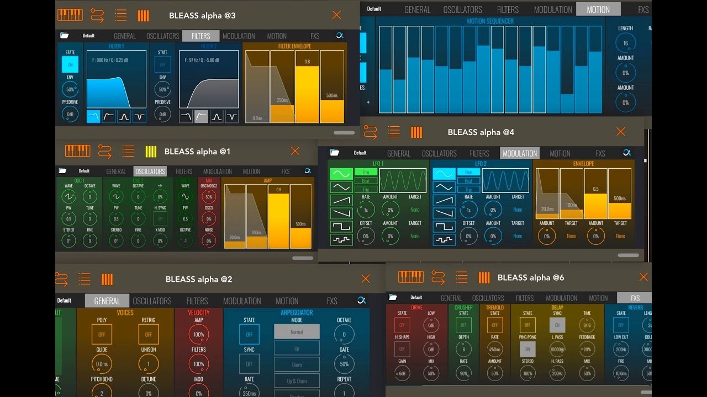
Task: Switch to OSCILLATORS tab in BLEASS alpha @2
Action: pyautogui.click(x=152, y=301)
